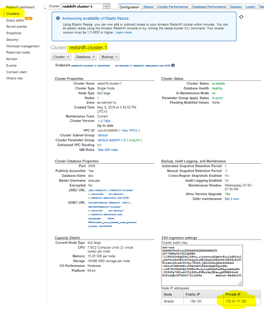Screen dimensions: 264x309
Task: Open Advisor in sidebar
Action: (x=12, y=59)
